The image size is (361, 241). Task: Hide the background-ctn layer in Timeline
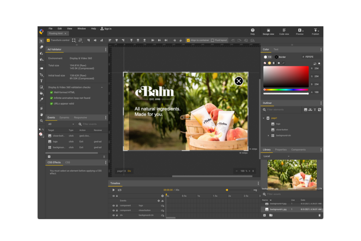click(x=114, y=215)
